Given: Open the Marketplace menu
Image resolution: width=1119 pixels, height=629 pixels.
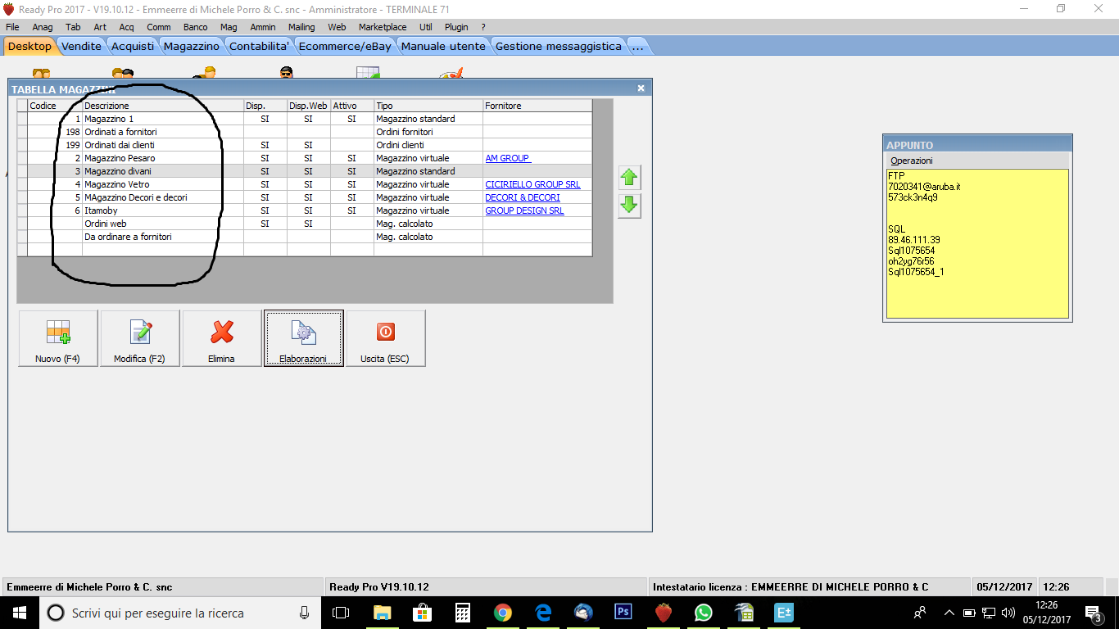Looking at the screenshot, I should (x=383, y=27).
